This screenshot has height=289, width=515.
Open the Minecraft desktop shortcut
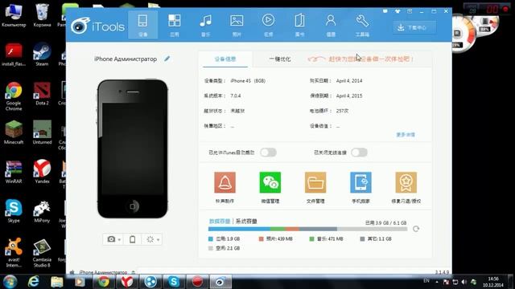14,132
